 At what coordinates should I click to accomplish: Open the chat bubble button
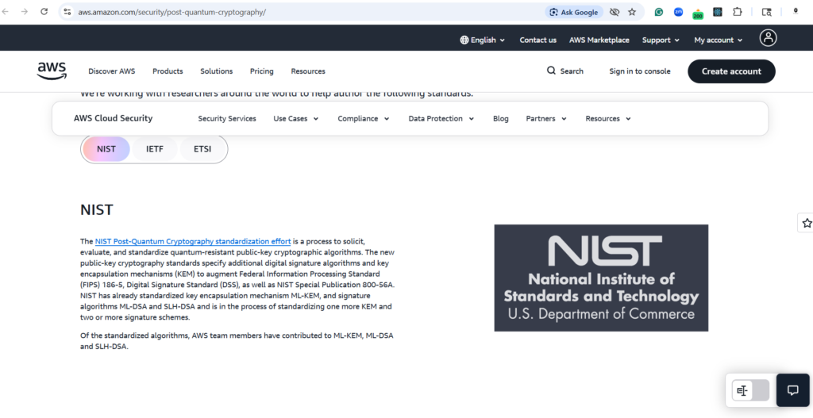pos(792,390)
